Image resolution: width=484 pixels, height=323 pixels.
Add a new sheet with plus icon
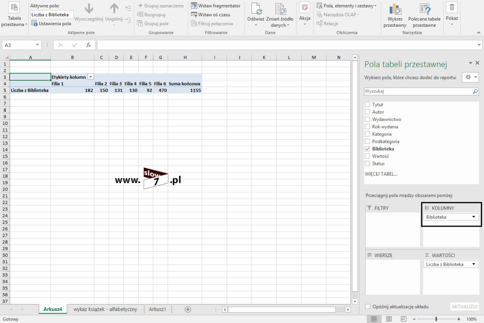(x=188, y=309)
